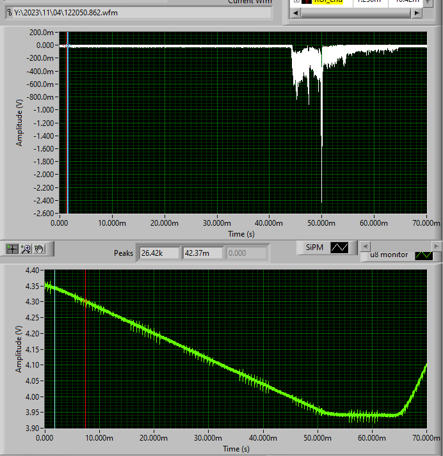The width and height of the screenshot is (443, 456).
Task: Click the right arrow of the cursor legend scrollbar
Action: (417, 13)
